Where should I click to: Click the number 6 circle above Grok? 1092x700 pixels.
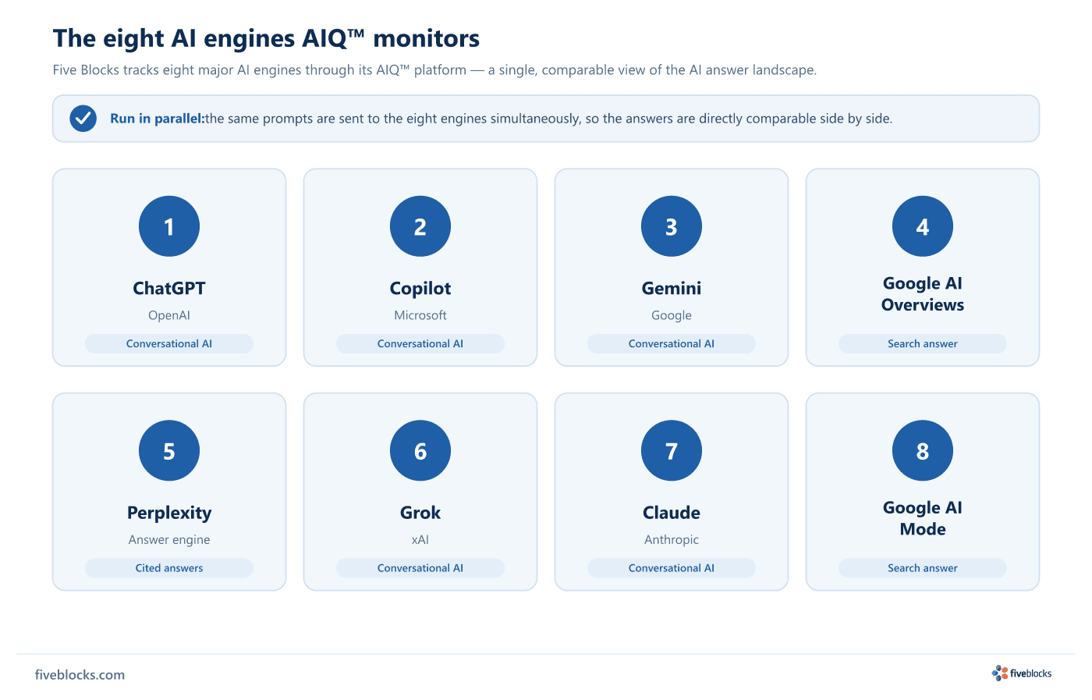click(x=420, y=451)
